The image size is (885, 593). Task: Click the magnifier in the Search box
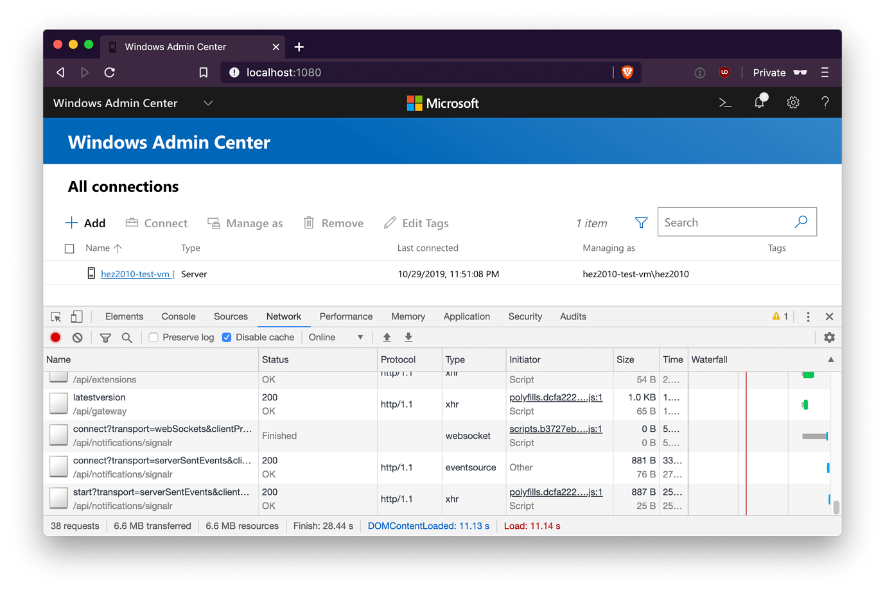801,222
